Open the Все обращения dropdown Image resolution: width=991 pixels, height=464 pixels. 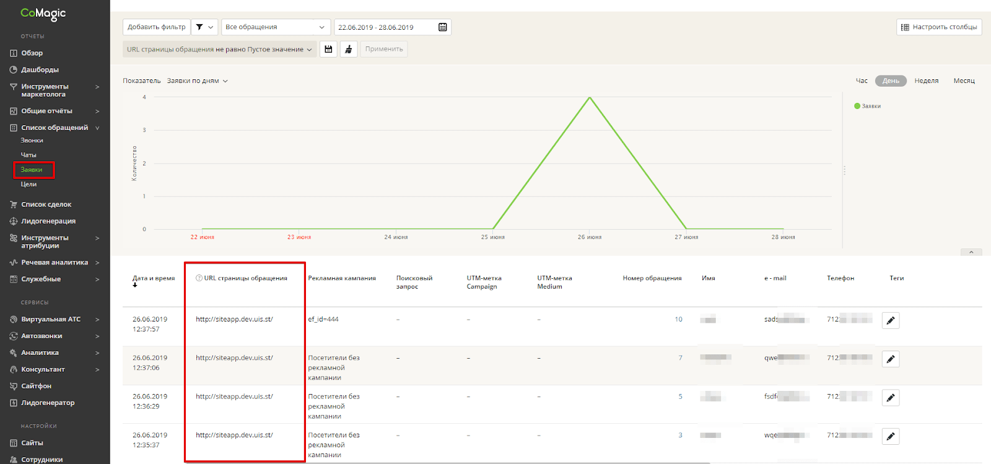click(276, 27)
